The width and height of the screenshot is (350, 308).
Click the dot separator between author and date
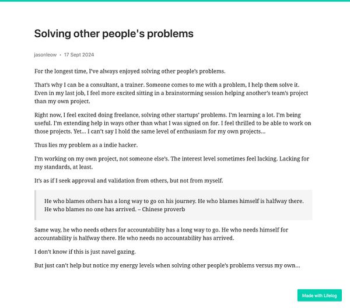click(60, 55)
